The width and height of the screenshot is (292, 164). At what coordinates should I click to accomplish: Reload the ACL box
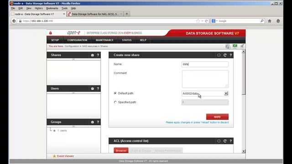[225, 141]
